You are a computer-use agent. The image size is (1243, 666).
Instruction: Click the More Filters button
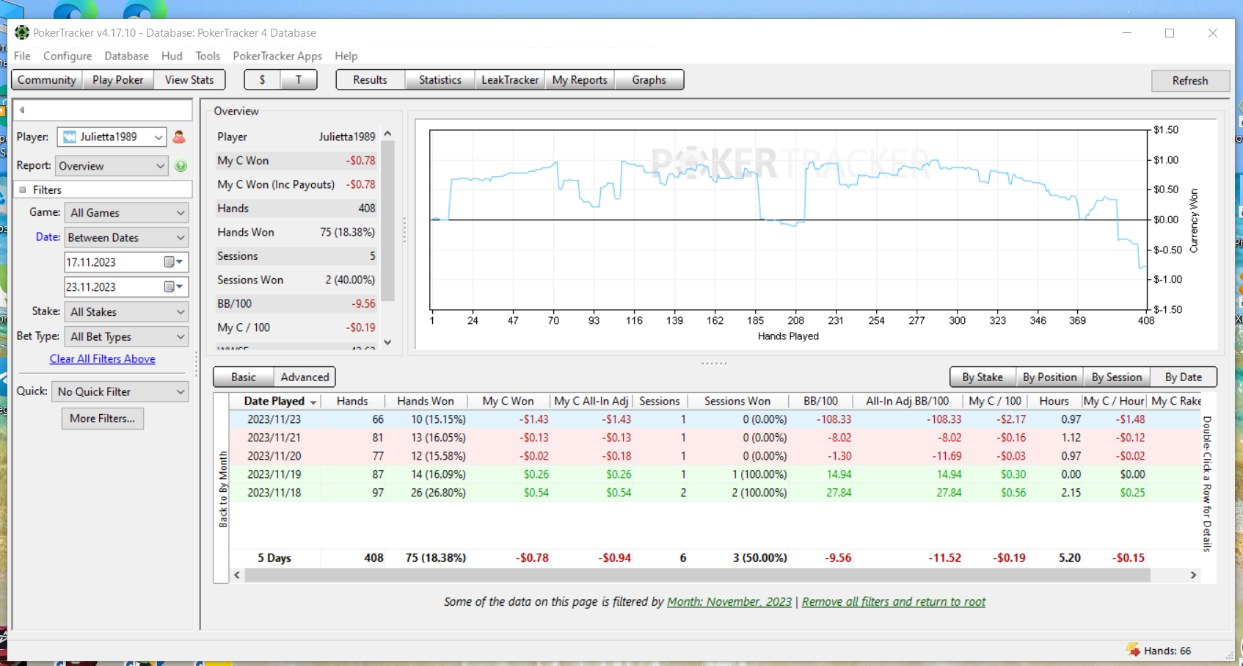point(103,419)
